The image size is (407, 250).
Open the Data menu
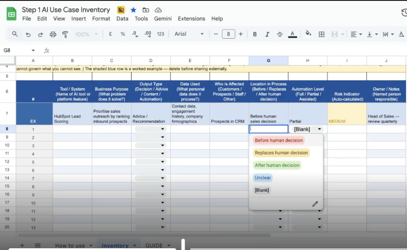pos(122,19)
